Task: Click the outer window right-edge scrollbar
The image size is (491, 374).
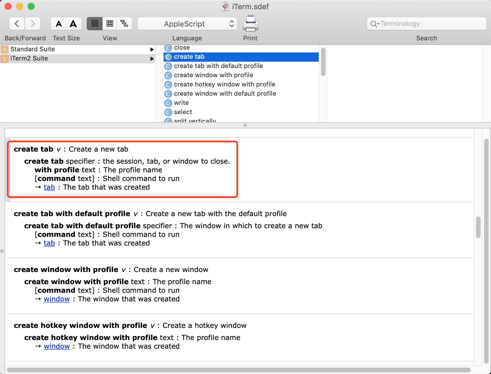Action: click(x=486, y=251)
